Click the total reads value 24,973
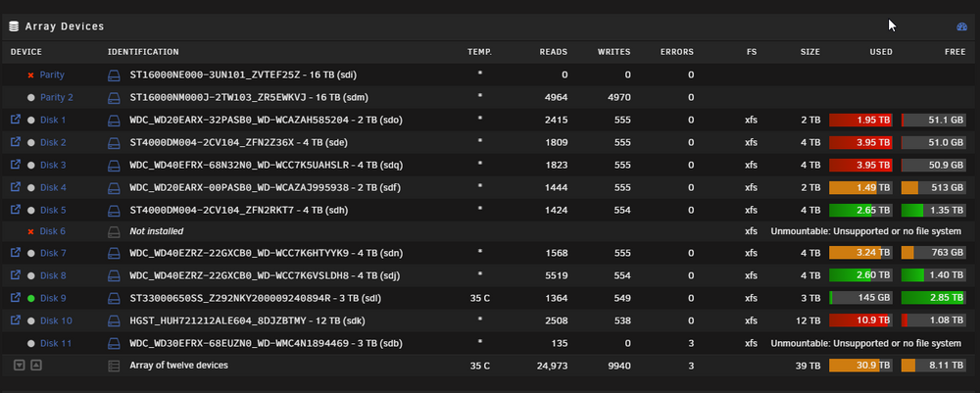Screen dimensions: 980x393 [552, 367]
